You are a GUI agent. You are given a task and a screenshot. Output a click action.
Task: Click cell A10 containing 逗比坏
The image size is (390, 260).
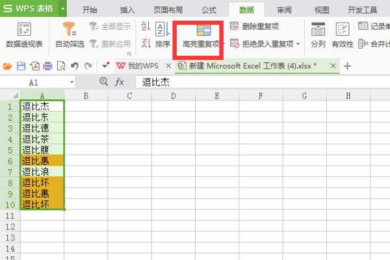click(x=42, y=204)
